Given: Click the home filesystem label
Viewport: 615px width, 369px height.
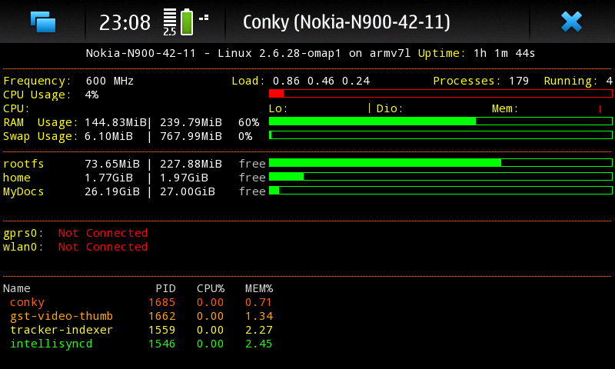Looking at the screenshot, I should click(x=16, y=178).
